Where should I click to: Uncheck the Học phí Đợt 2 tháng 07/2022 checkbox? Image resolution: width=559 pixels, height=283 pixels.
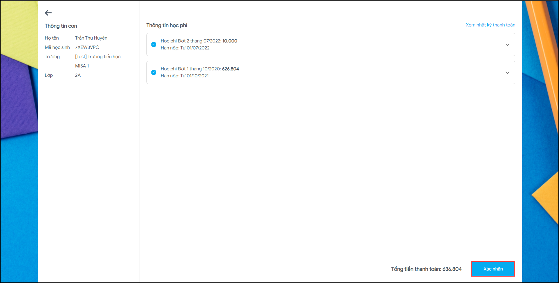coord(154,45)
